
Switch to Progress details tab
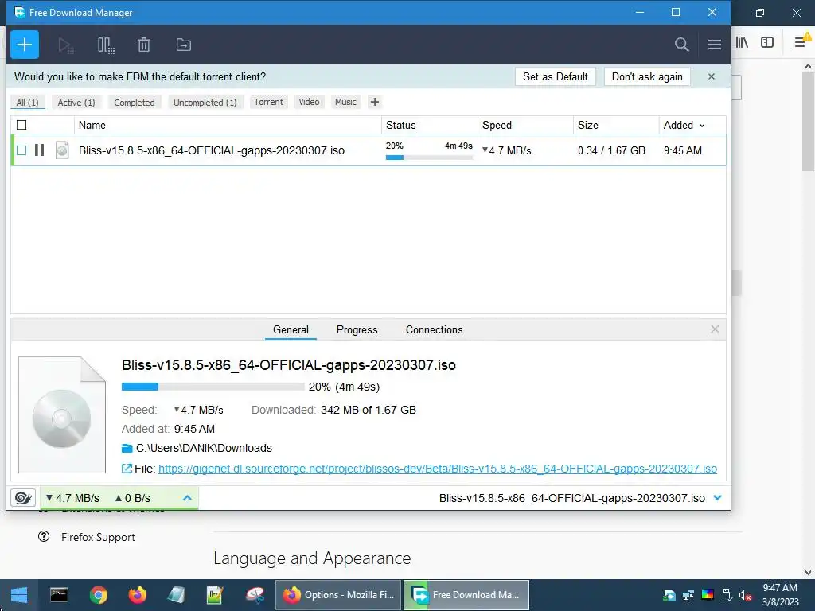[357, 329]
